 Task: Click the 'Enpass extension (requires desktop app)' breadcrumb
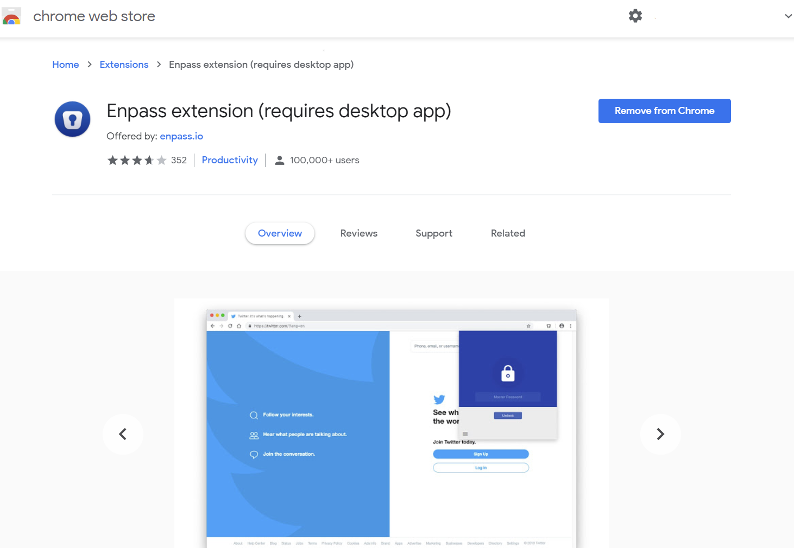click(x=261, y=65)
